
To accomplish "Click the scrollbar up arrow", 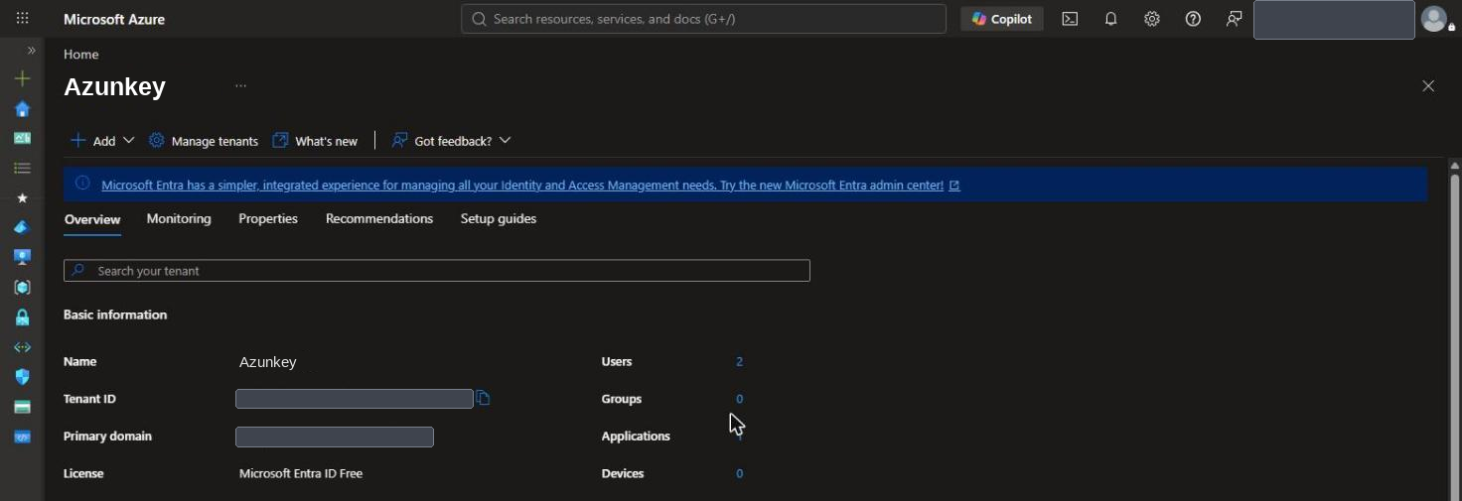I will click(1455, 165).
